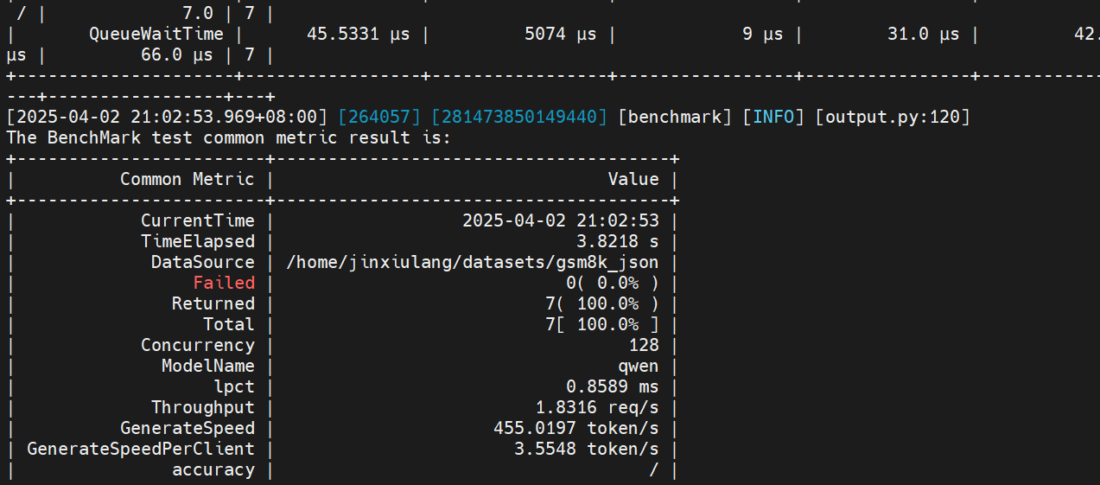Click the ModelName value qwen
Image resolution: width=1100 pixels, height=485 pixels.
click(x=638, y=366)
